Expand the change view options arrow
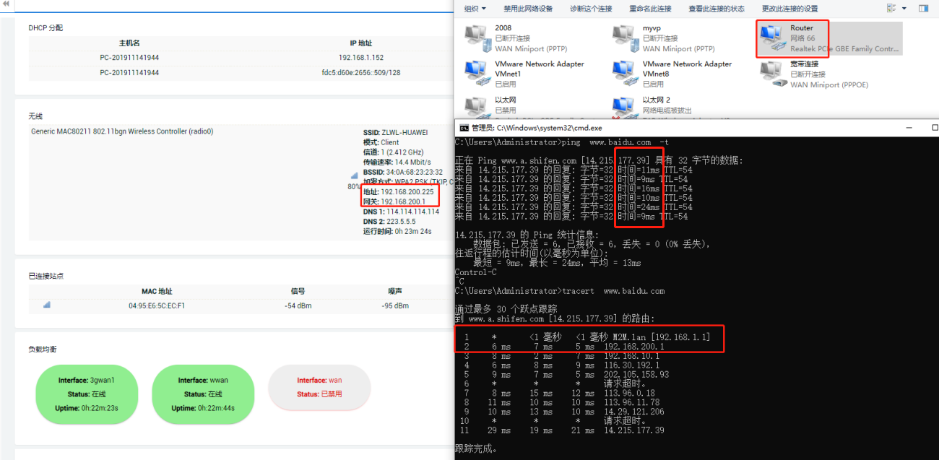The width and height of the screenshot is (939, 460). click(904, 9)
